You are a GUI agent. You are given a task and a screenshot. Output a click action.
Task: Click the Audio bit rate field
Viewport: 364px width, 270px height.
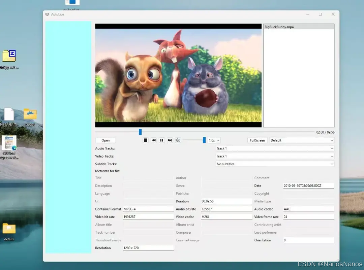click(226, 209)
